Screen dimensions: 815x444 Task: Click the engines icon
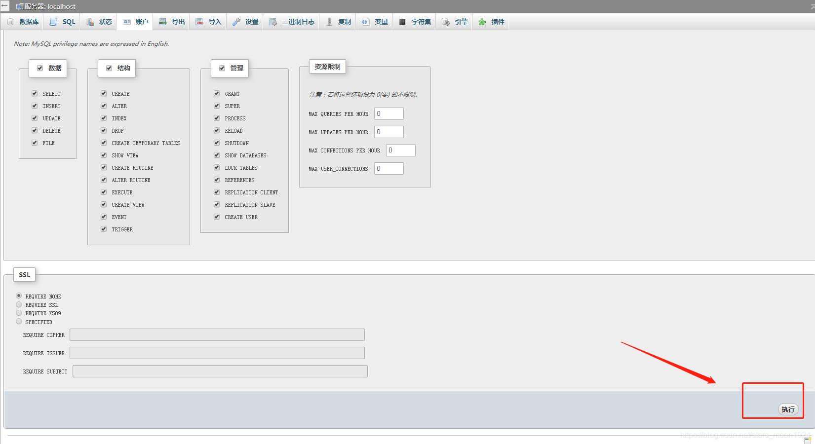click(446, 22)
